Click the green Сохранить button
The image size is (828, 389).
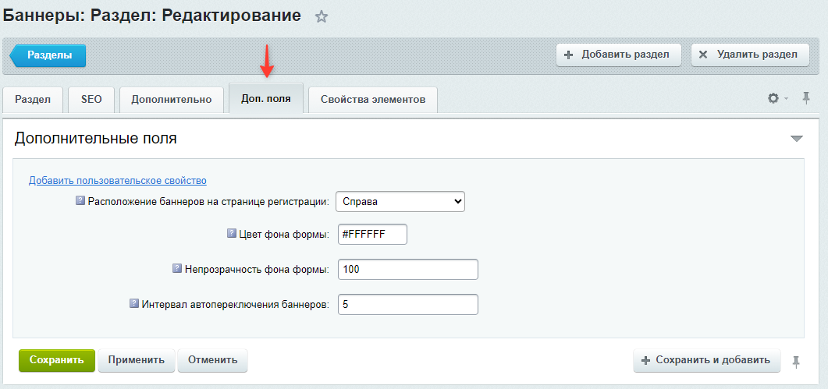[x=57, y=360]
